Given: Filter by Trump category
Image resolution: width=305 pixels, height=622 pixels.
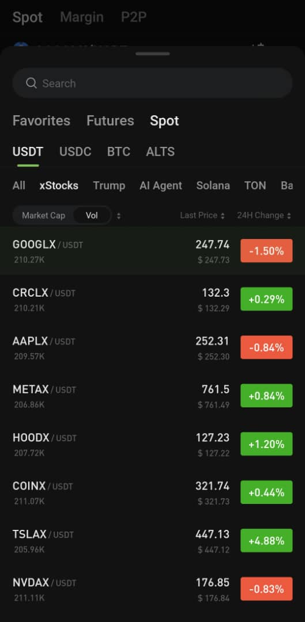Looking at the screenshot, I should point(109,185).
